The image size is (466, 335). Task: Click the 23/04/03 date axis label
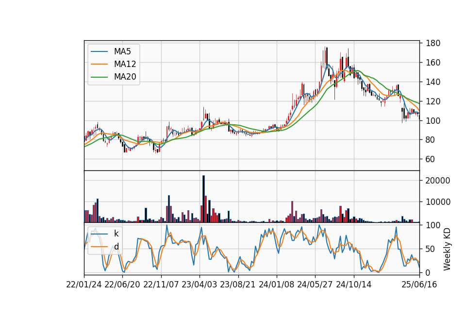[x=200, y=285]
